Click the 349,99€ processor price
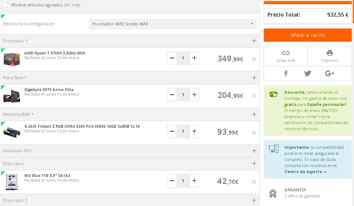Screen dimensions: 354x206 click(230, 59)
